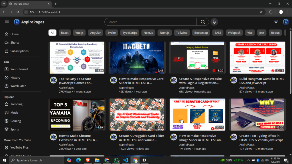Open Music in the sidebar
Viewport: 292px width, 164px height.
[x=22, y=112]
